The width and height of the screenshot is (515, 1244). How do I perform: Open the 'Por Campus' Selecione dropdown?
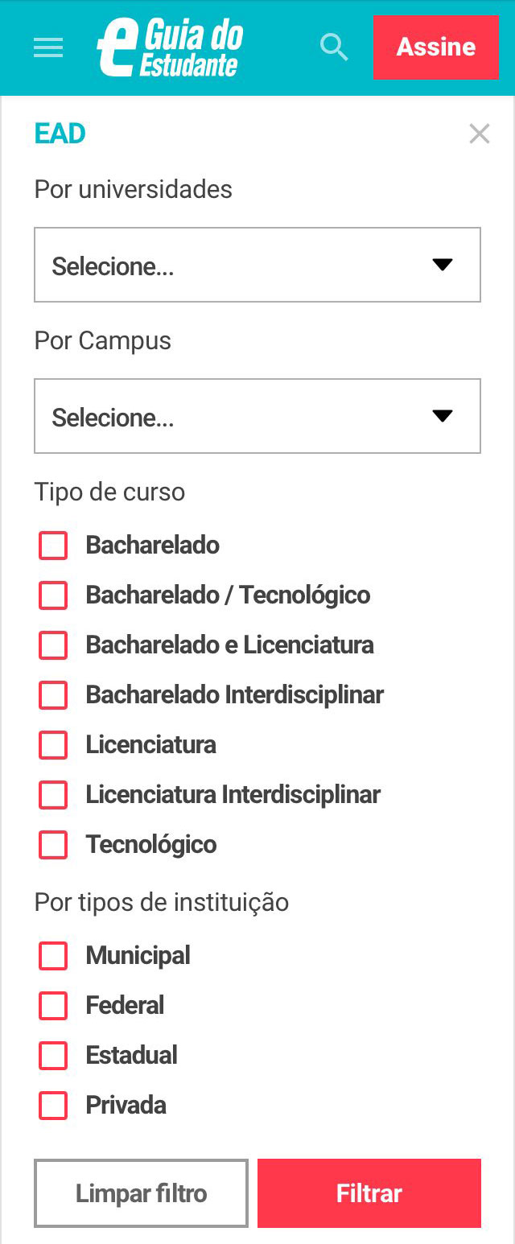pos(257,416)
